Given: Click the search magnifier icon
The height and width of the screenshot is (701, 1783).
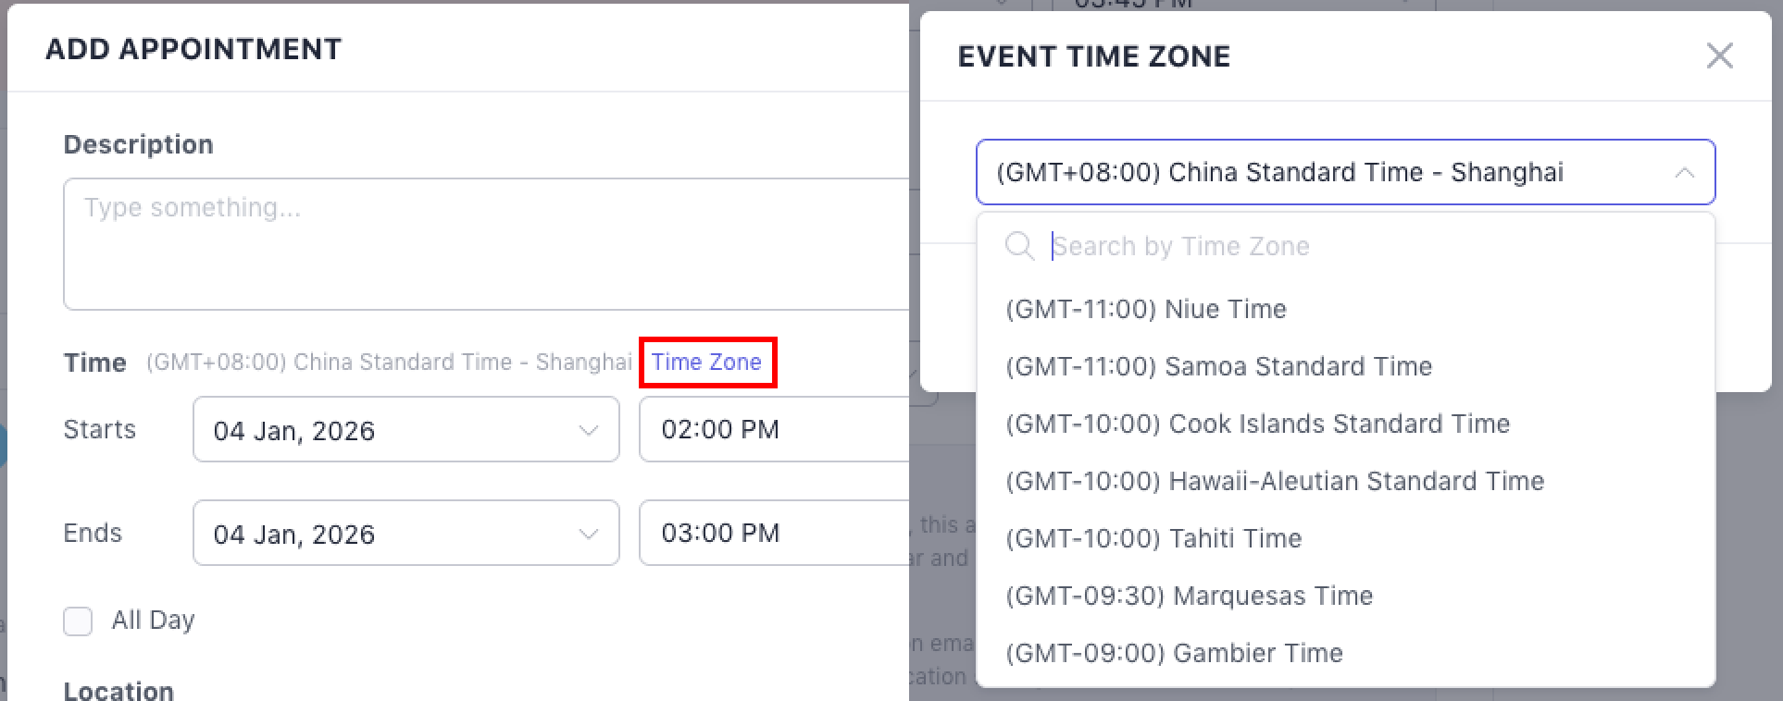Looking at the screenshot, I should (x=1019, y=247).
